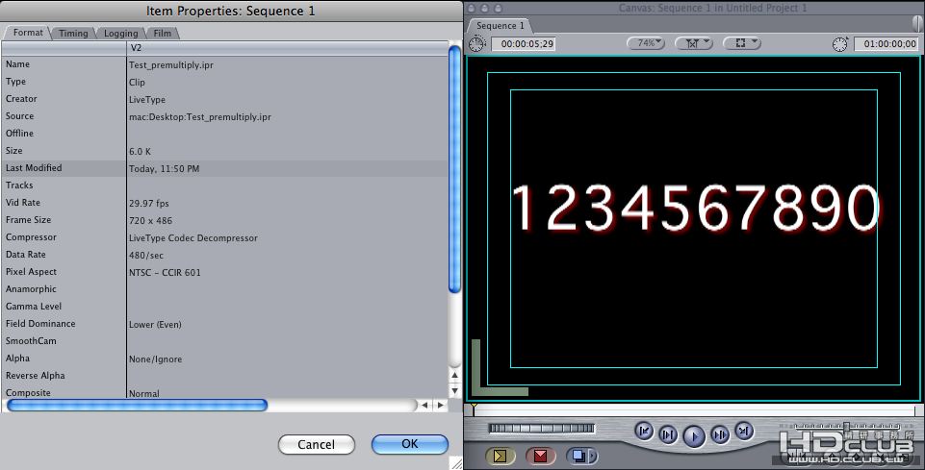Click the Alpha value None/Ignore
Image resolution: width=925 pixels, height=470 pixels.
click(155, 359)
